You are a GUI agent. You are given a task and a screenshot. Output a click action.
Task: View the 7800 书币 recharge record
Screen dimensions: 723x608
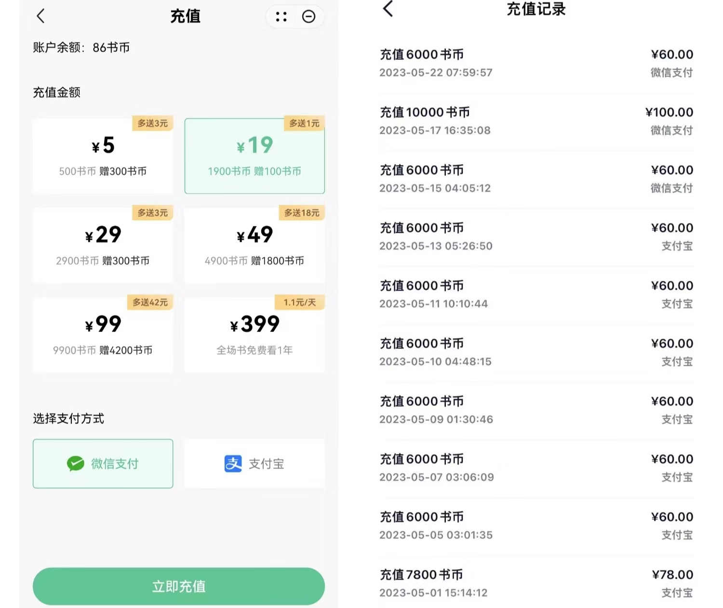[x=536, y=583]
